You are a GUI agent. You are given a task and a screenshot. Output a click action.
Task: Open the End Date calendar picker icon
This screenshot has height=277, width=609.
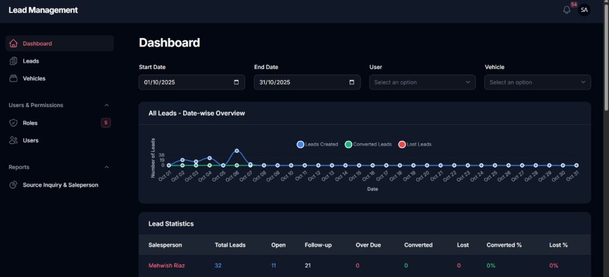(351, 82)
